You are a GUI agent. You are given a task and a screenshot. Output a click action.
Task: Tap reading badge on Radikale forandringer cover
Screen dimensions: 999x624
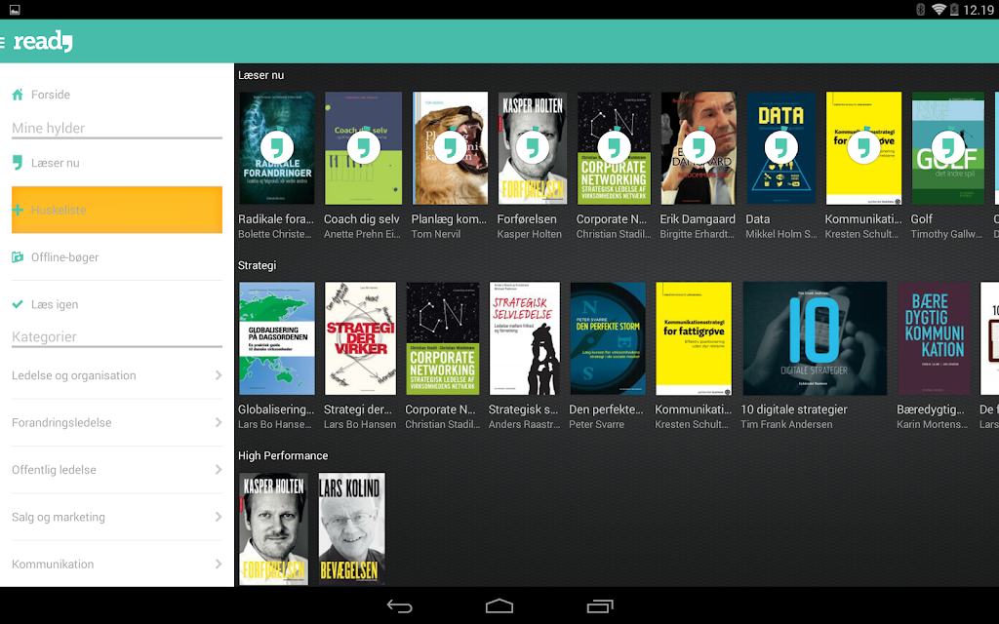(277, 148)
